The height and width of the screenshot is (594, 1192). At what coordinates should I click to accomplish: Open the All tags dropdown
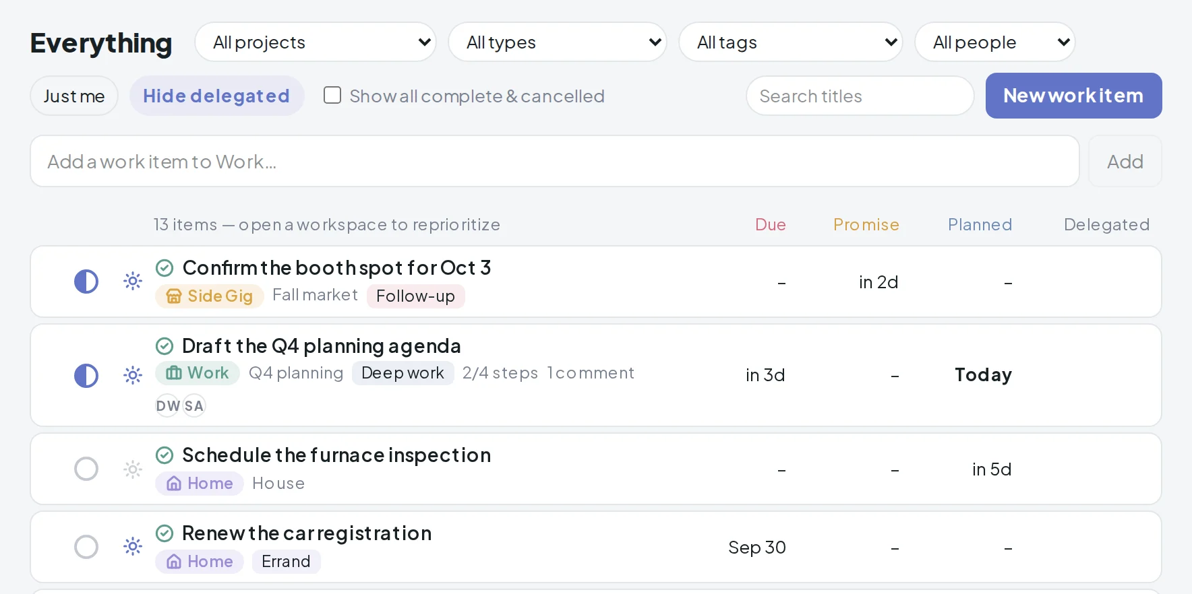[791, 42]
